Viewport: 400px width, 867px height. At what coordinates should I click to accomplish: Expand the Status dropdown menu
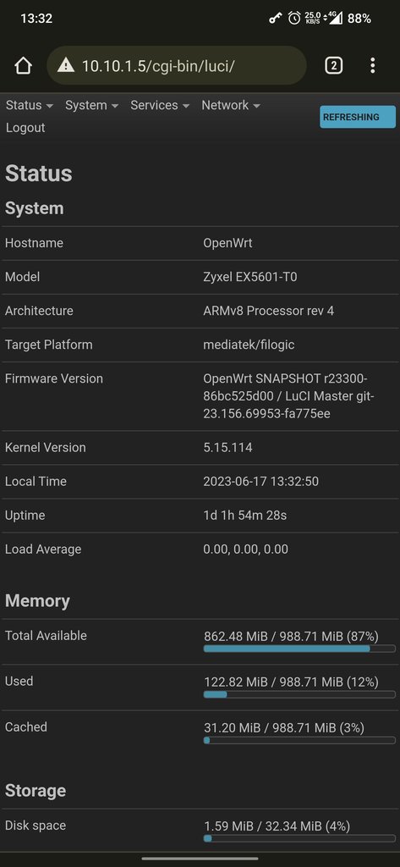pyautogui.click(x=30, y=105)
